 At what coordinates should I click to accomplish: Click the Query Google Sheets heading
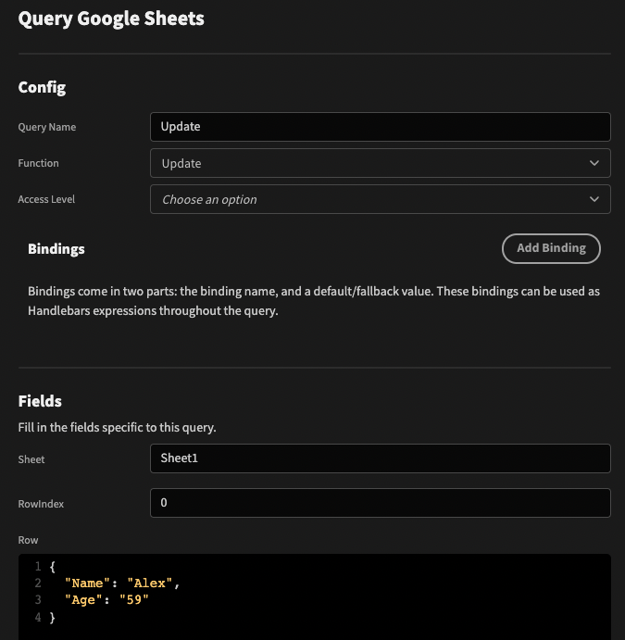[x=111, y=19]
